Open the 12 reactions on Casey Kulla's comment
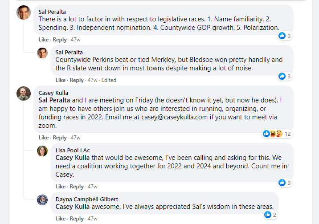 point(277,134)
